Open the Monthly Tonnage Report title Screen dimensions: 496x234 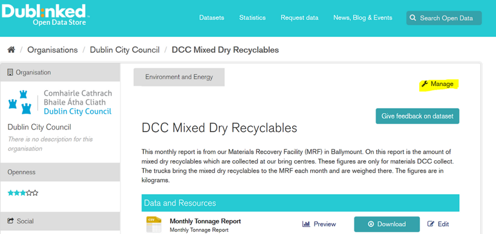205,221
